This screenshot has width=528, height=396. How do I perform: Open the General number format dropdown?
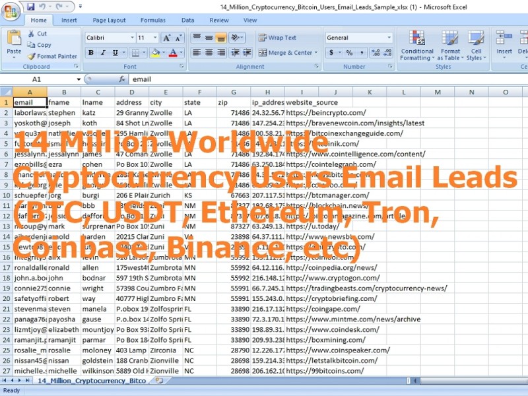tap(389, 38)
